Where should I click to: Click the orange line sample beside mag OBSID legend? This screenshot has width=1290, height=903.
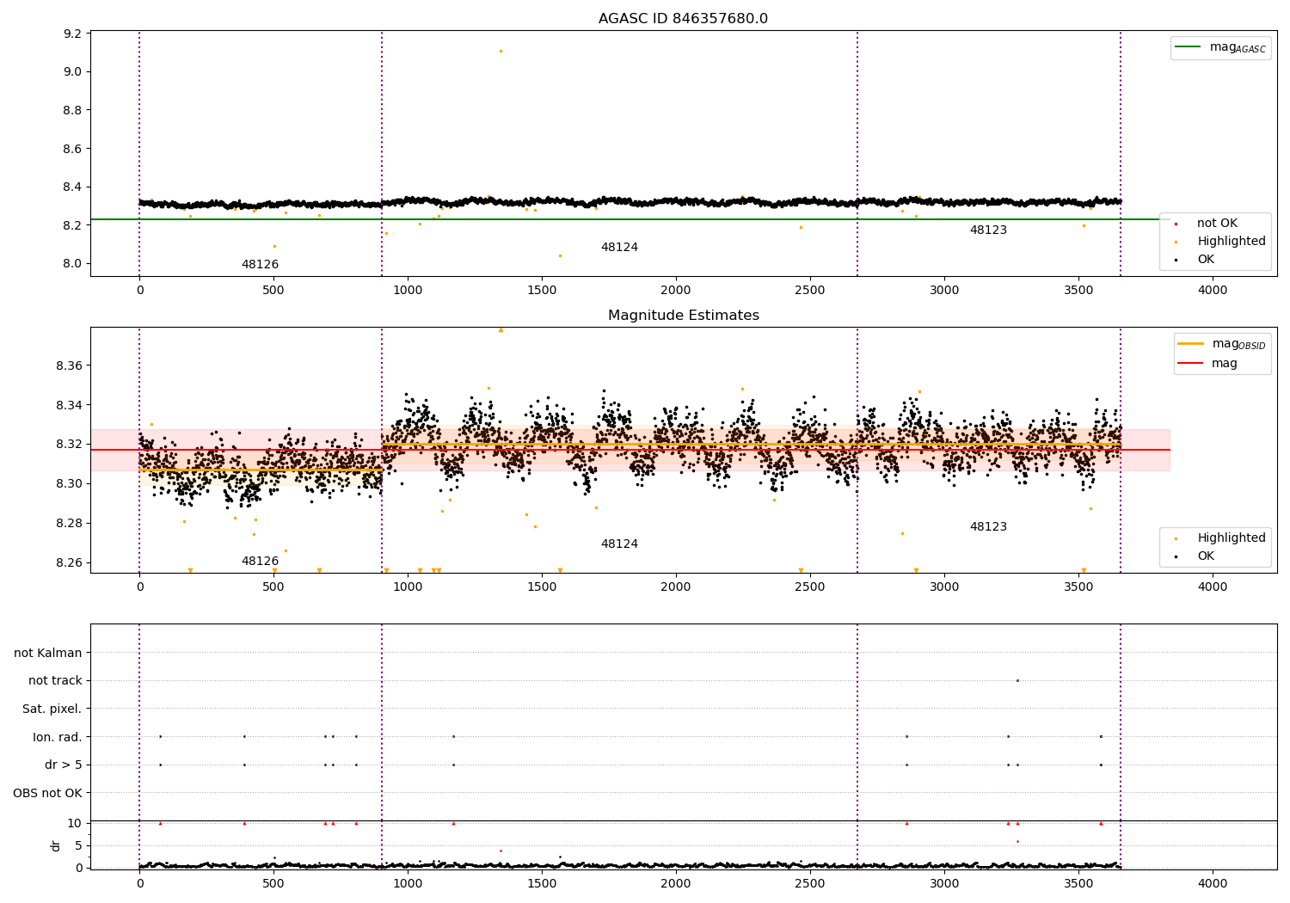[1191, 344]
